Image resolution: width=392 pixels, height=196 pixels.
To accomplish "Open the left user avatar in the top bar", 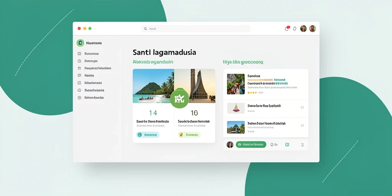I will (x=304, y=28).
